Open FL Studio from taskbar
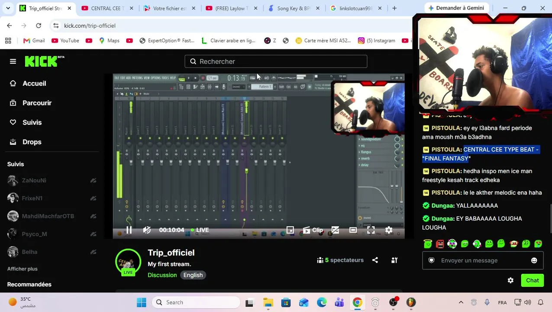This screenshot has width=552, height=312. [x=411, y=302]
